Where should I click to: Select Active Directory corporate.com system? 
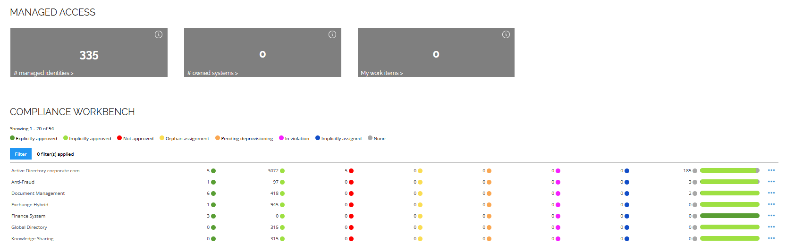tap(45, 171)
